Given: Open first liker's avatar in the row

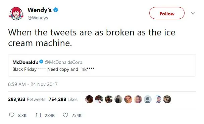Looking at the screenshot, I should 89,99.
